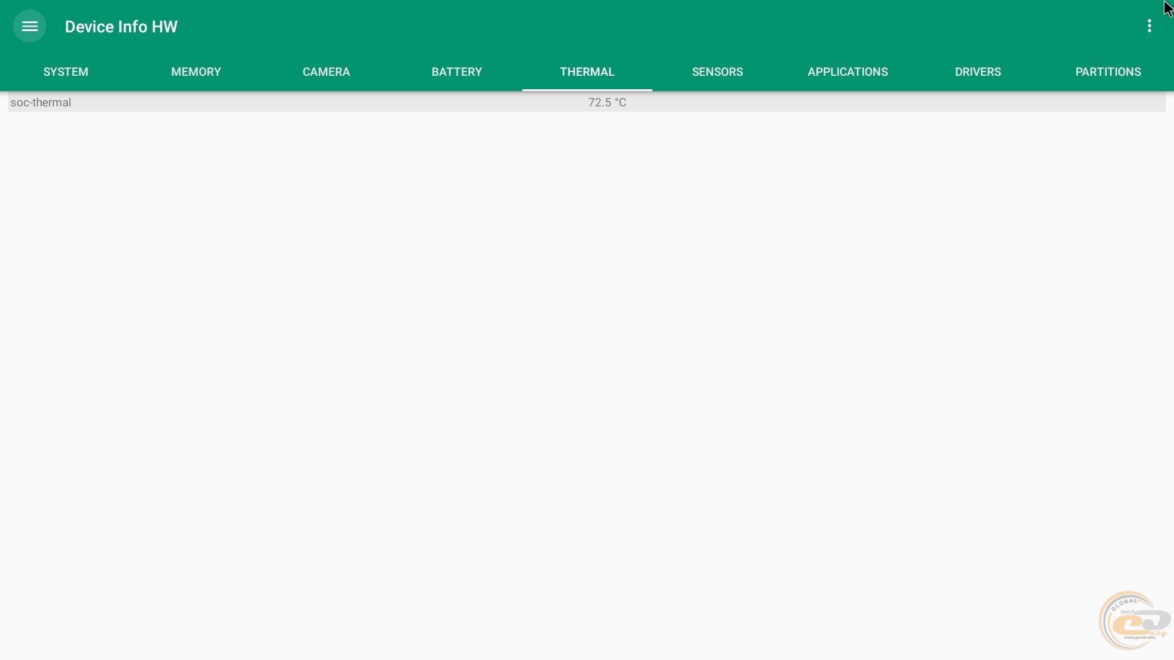Screen dimensions: 1174x660
Task: Click empty area below the thermal list
Action: point(587,367)
